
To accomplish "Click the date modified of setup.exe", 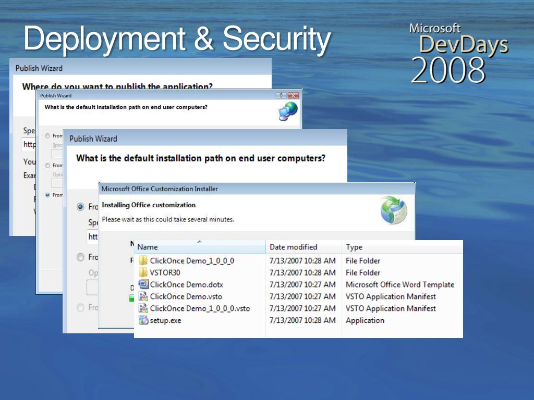I will click(x=302, y=320).
